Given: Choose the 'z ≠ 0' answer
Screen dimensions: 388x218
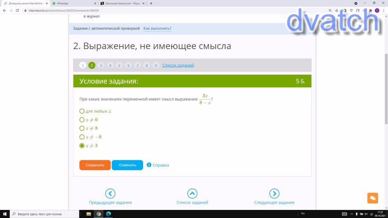Looking at the screenshot, I should [x=82, y=120].
